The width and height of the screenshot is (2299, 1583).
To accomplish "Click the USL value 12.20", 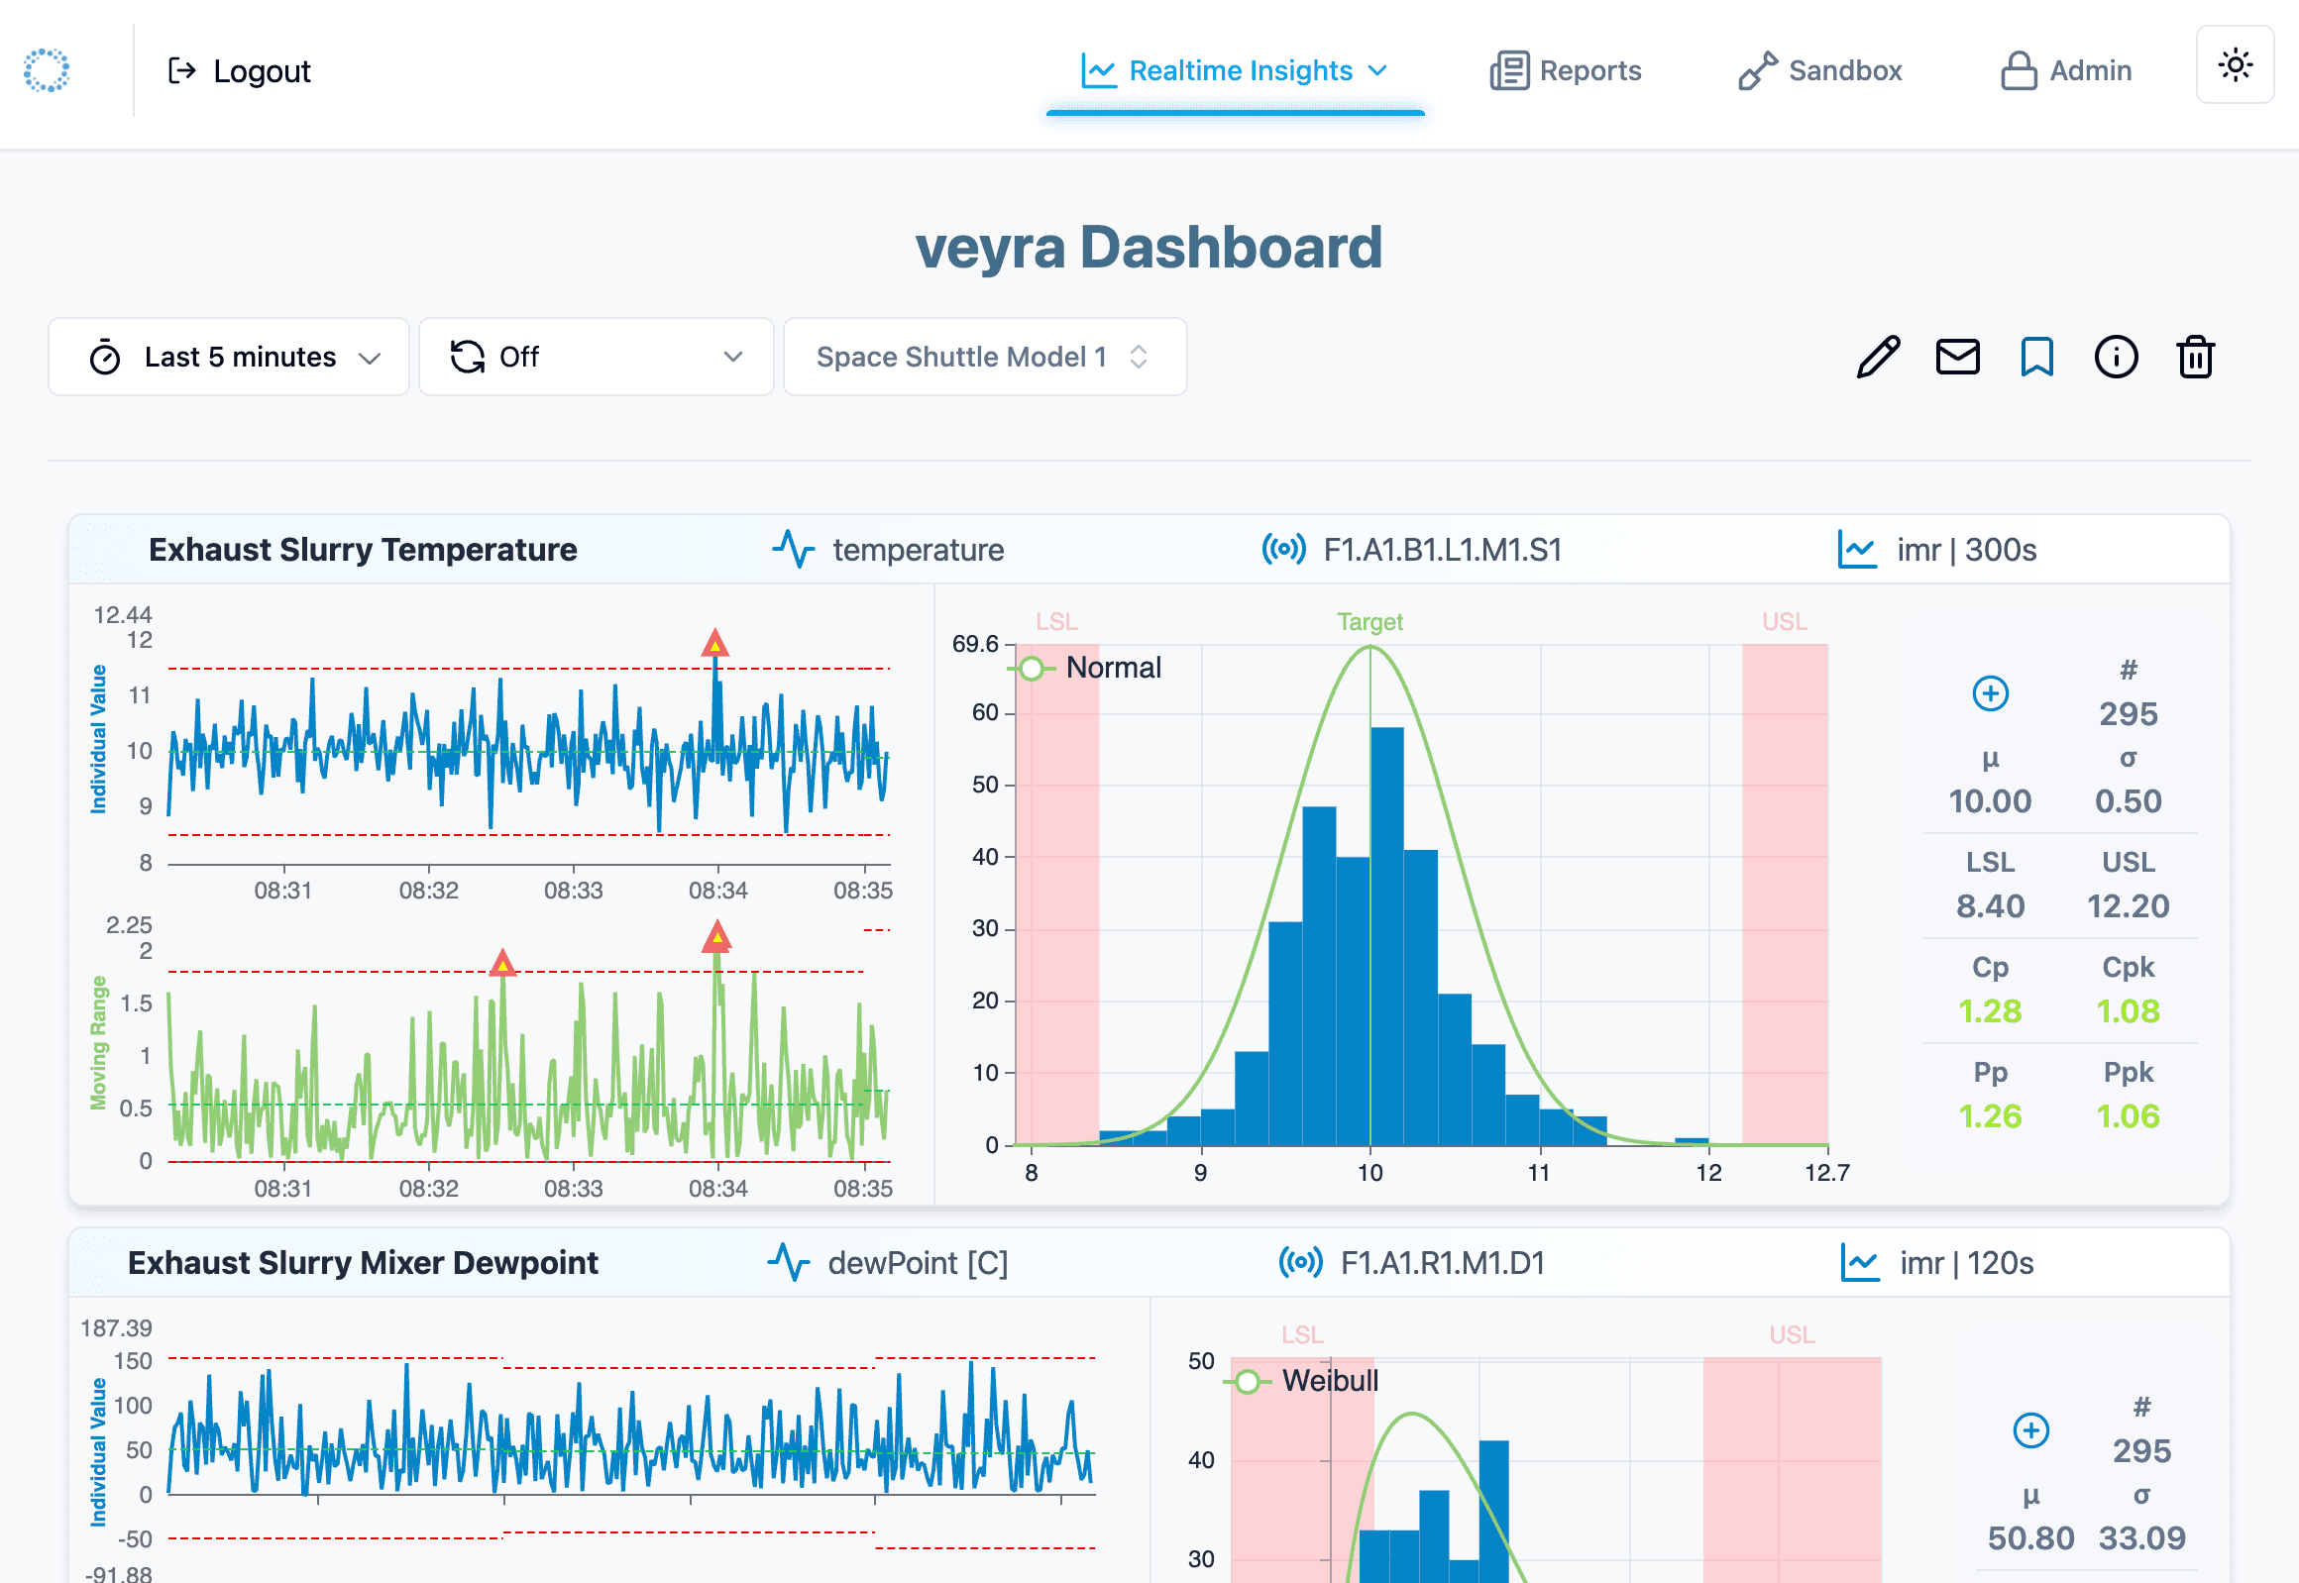I will pyautogui.click(x=2129, y=906).
